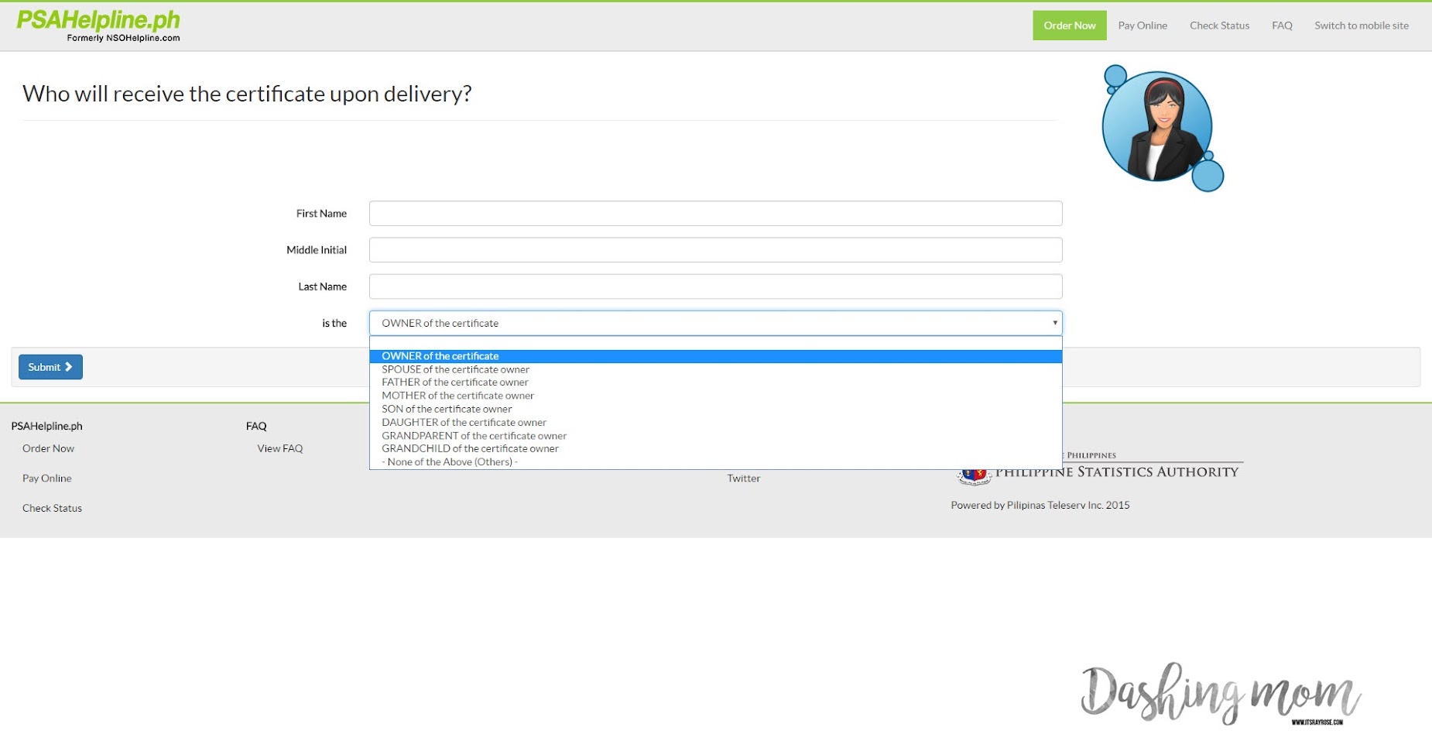Choose MOTHER of the certificate owner
Viewport: 1432px width, 734px height.
tap(715, 396)
